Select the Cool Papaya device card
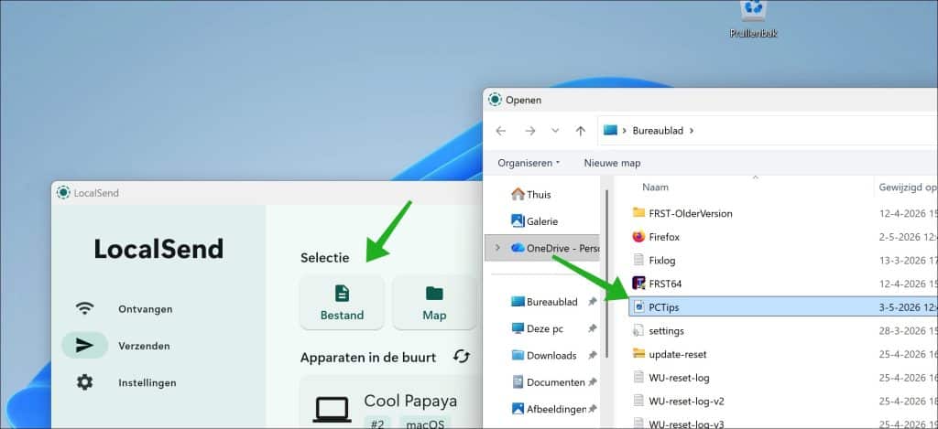938x429 pixels. 390,403
